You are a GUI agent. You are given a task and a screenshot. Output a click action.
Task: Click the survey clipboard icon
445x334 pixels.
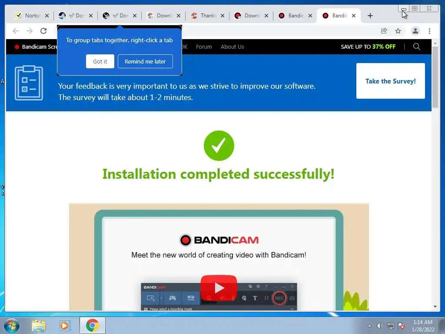click(x=29, y=83)
